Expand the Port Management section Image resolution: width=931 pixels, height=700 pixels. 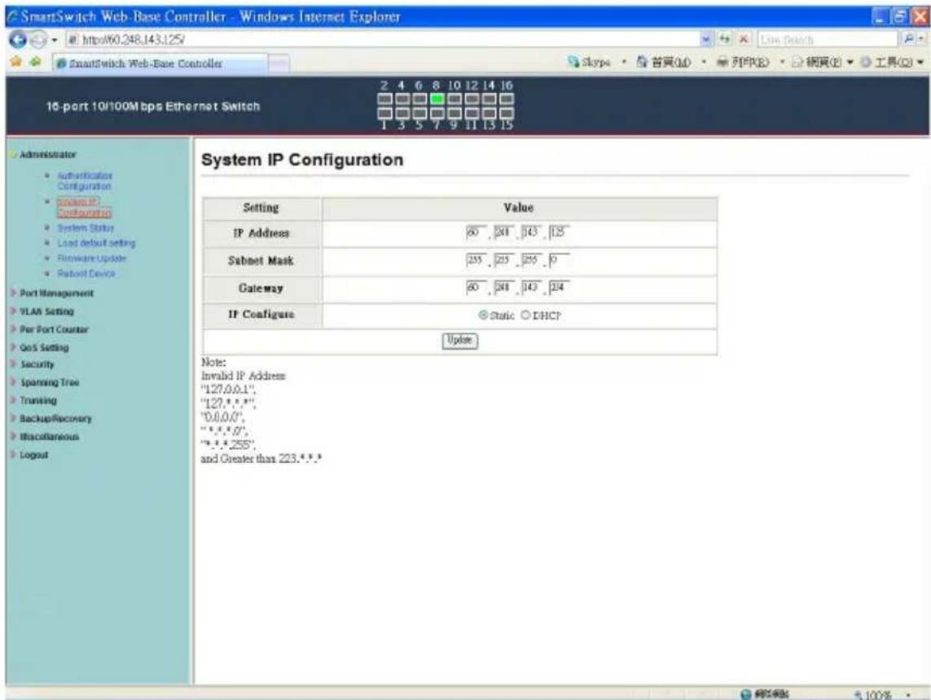tap(52, 293)
